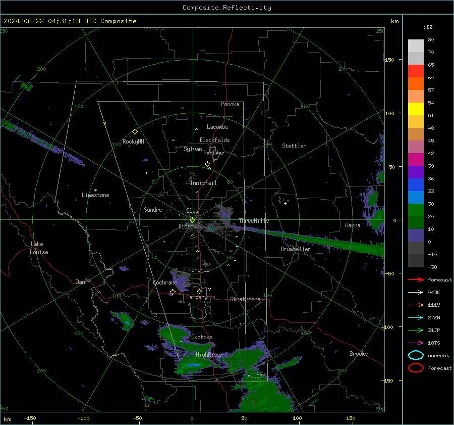The image size is (454, 425).
Task: Click the Sylvan label
Action: pyautogui.click(x=193, y=149)
